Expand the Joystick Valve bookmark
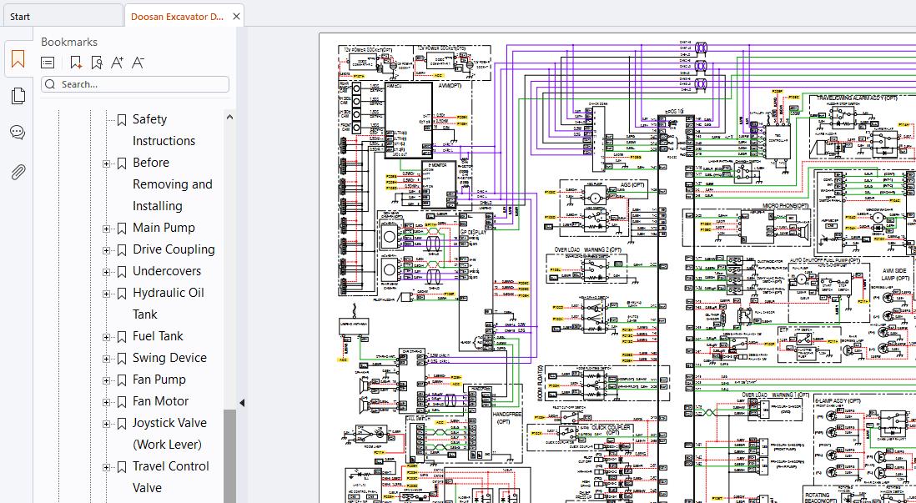The width and height of the screenshot is (916, 503). [106, 424]
